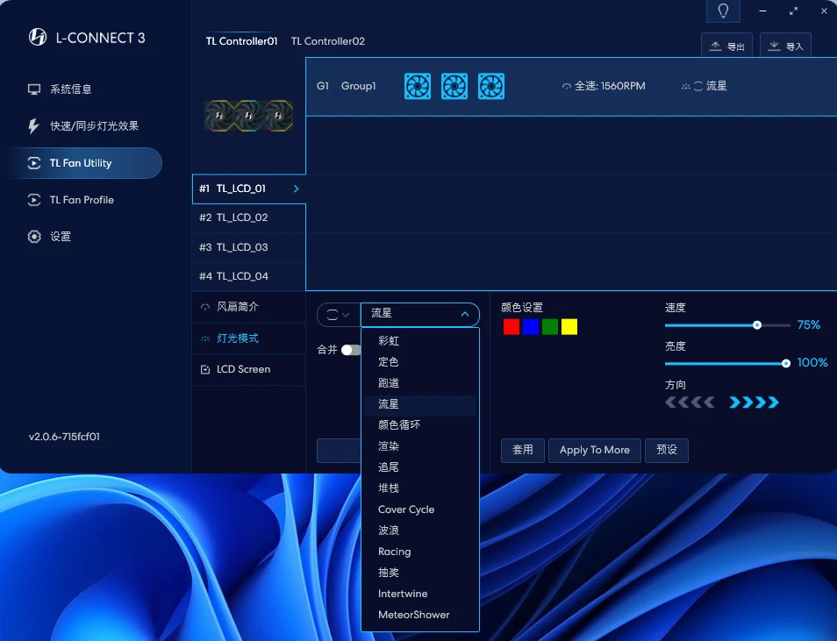Choose MeteorShower effect from list
837x641 pixels.
(x=420, y=615)
